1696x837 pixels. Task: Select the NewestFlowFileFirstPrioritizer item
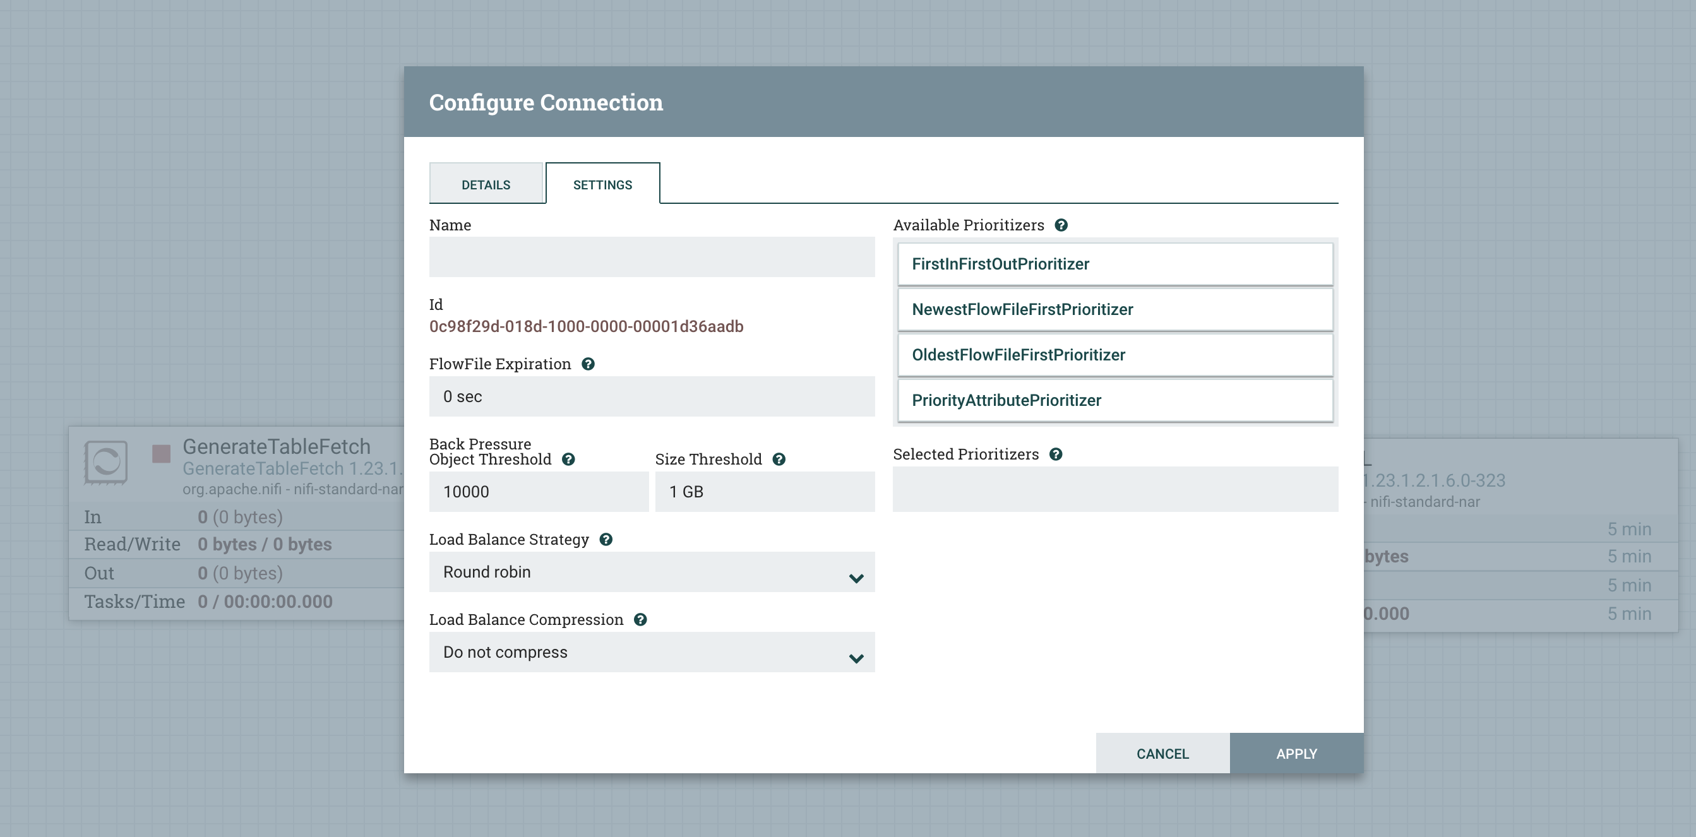1114,309
